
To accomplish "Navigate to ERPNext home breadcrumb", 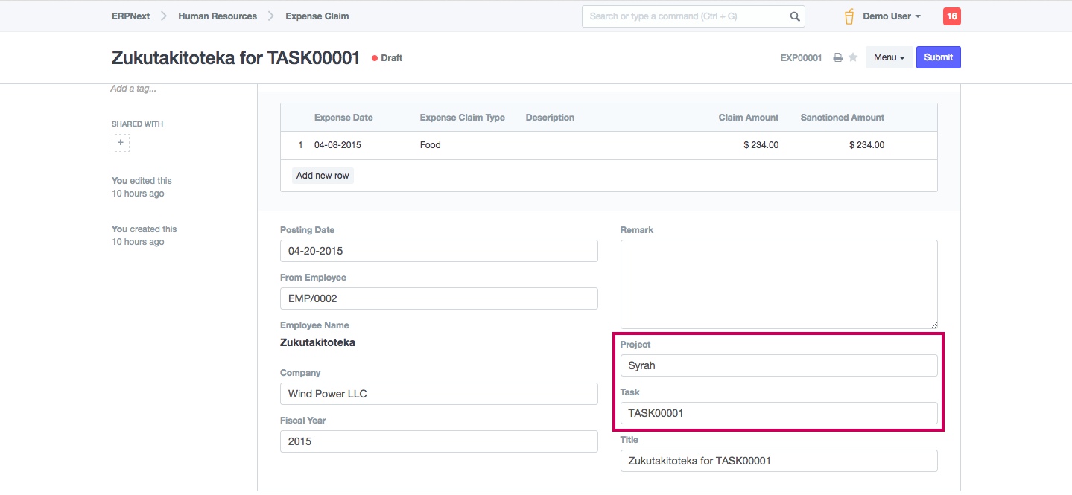I will (x=130, y=16).
